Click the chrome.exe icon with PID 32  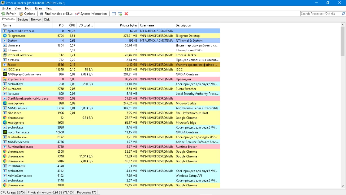(x=5, y=118)
